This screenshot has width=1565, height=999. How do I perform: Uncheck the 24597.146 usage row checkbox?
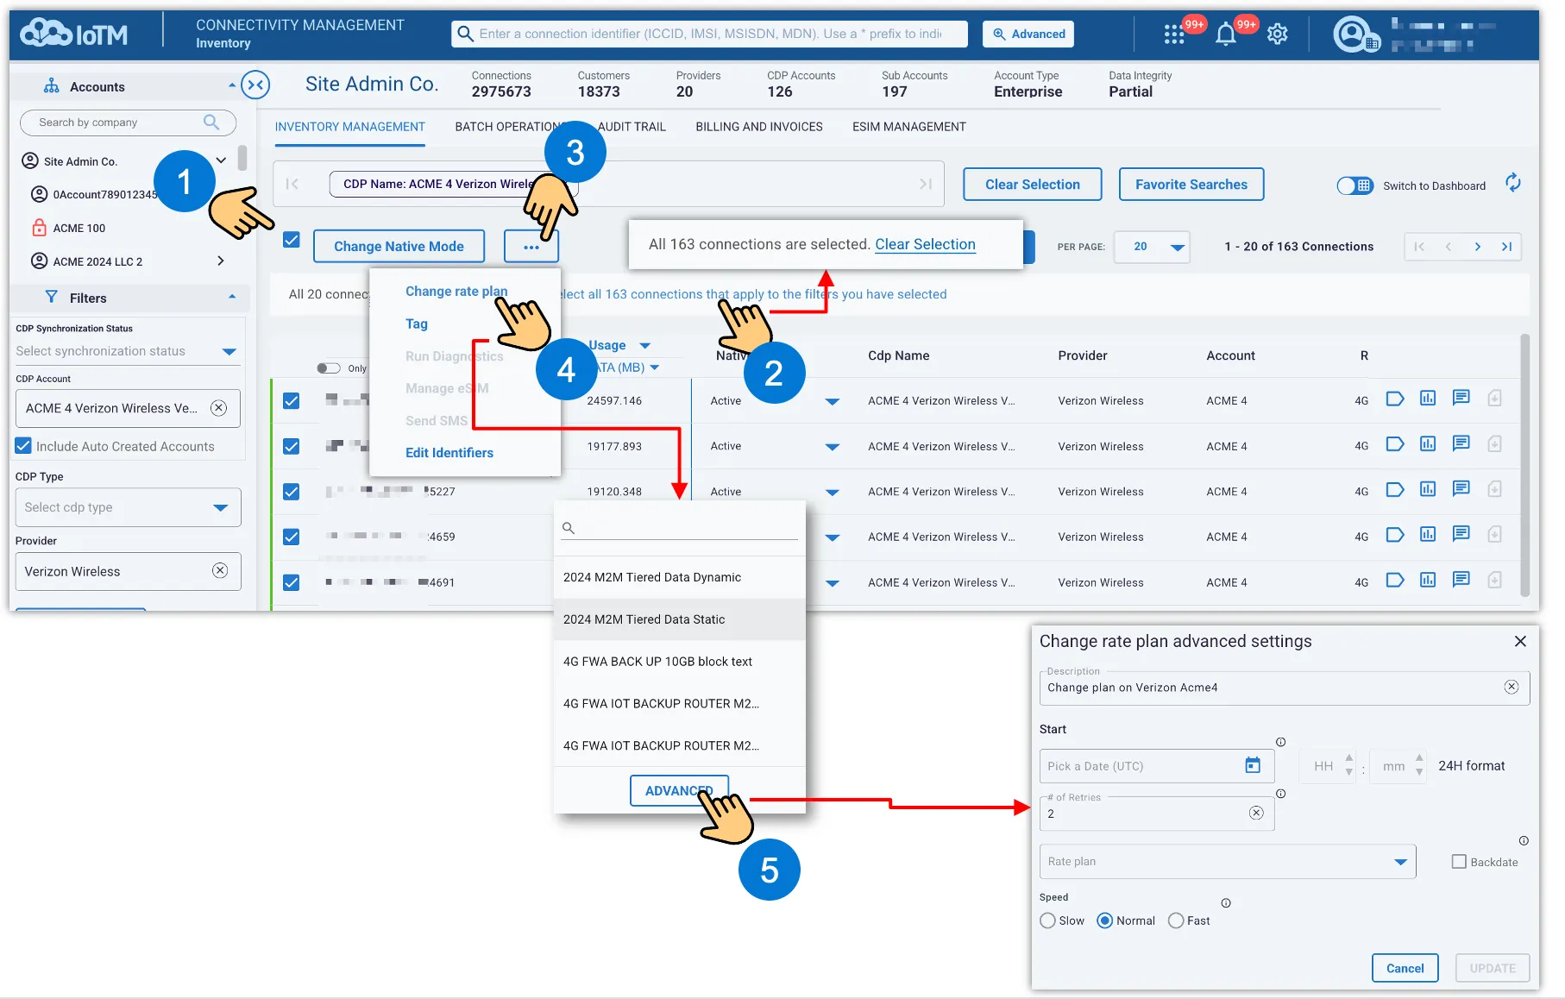coord(292,401)
